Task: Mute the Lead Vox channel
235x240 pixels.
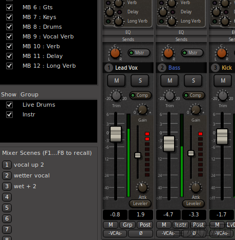Action: coord(116,81)
